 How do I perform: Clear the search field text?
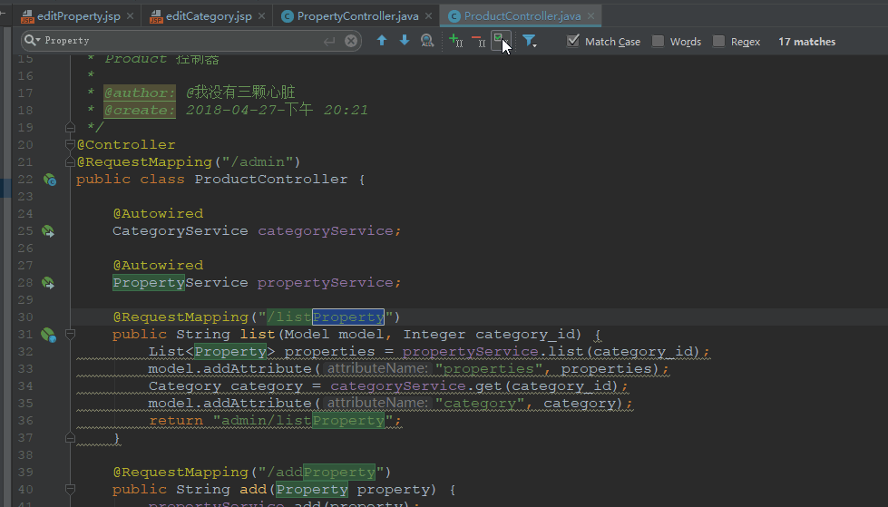(351, 41)
